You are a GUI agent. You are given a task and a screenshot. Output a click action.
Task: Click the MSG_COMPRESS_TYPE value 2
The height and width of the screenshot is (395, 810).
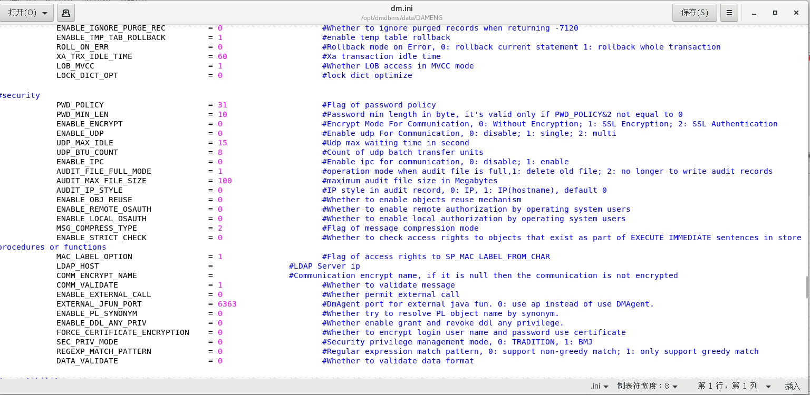[219, 228]
